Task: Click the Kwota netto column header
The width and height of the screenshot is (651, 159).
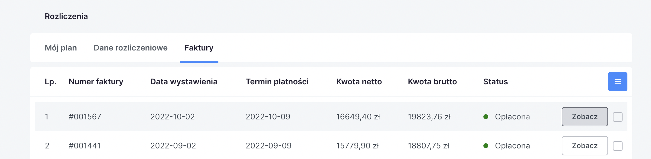Action: (x=359, y=82)
